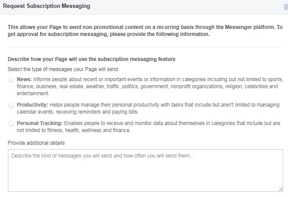Enable the Personal Tracking radio button
Image resolution: width=288 pixels, height=197 pixels.
click(x=11, y=124)
